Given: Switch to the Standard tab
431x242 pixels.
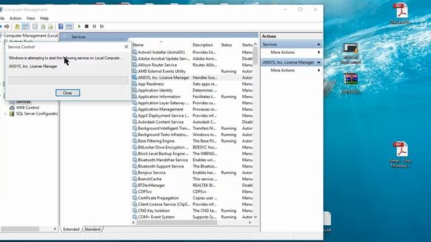Looking at the screenshot, I should (x=92, y=229).
